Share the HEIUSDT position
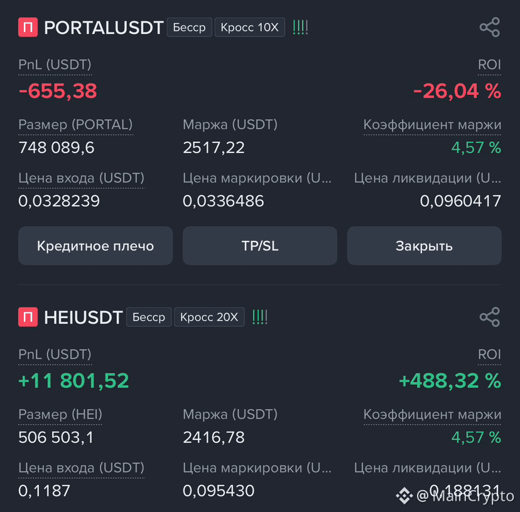Viewport: 520px width, 512px height. [489, 317]
